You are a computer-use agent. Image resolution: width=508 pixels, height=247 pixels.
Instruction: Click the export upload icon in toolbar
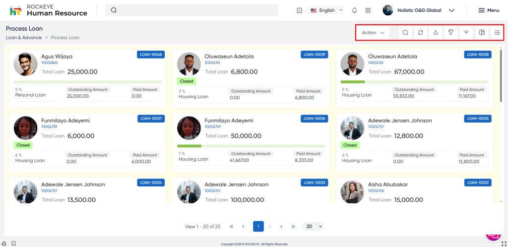[x=436, y=33]
